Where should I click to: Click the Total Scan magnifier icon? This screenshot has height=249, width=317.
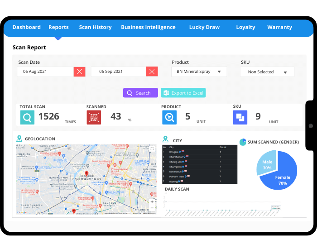coord(27,117)
